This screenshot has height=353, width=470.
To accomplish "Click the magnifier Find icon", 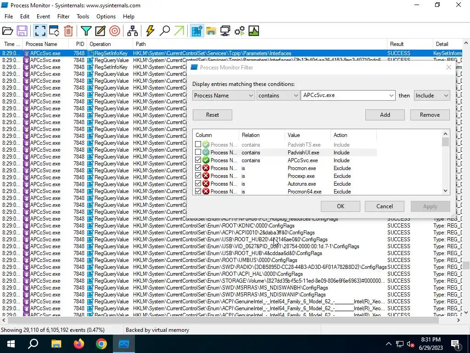I will pyautogui.click(x=165, y=31).
